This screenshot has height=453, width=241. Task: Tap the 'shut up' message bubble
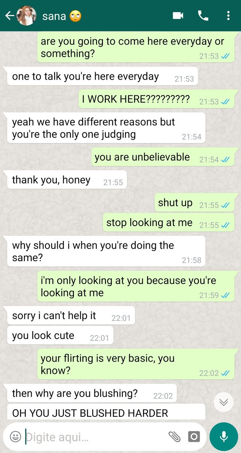coord(194,203)
